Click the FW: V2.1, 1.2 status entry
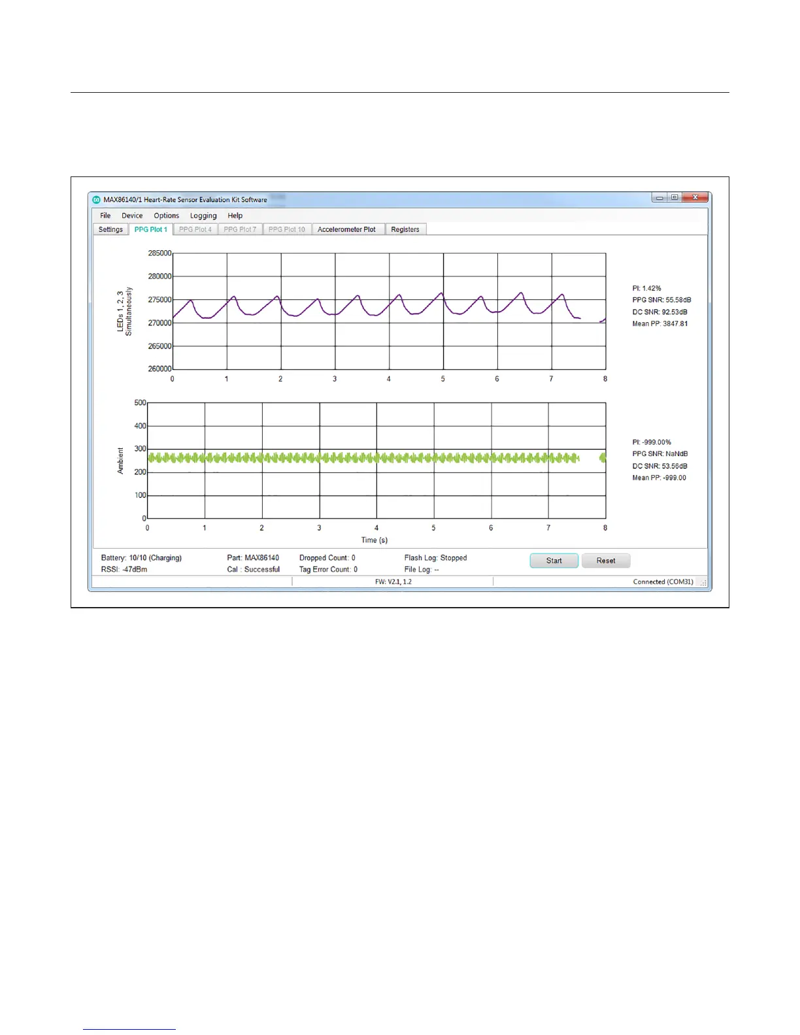The height and width of the screenshot is (1035, 800). [x=393, y=582]
